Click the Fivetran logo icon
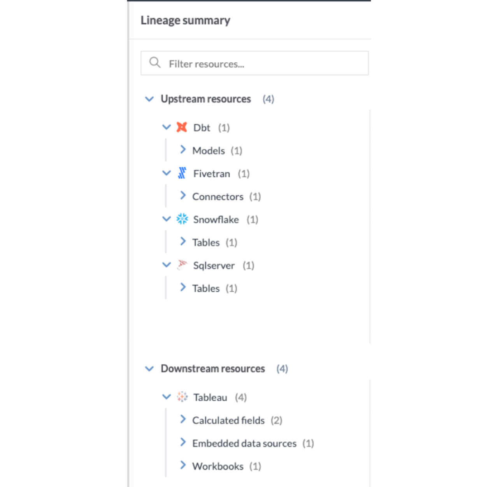The width and height of the screenshot is (498, 487). [x=182, y=173]
